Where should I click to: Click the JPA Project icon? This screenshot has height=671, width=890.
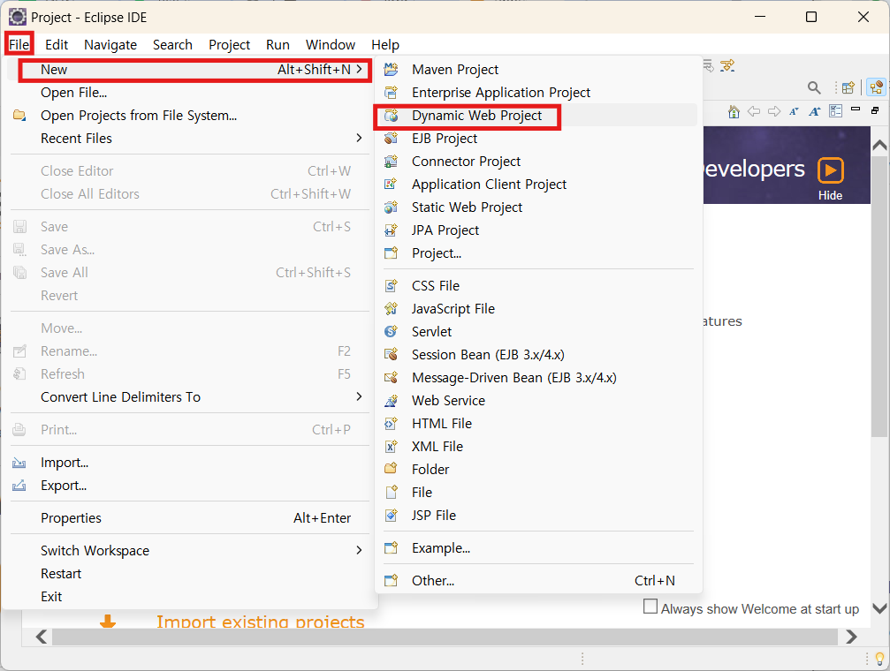coord(391,230)
